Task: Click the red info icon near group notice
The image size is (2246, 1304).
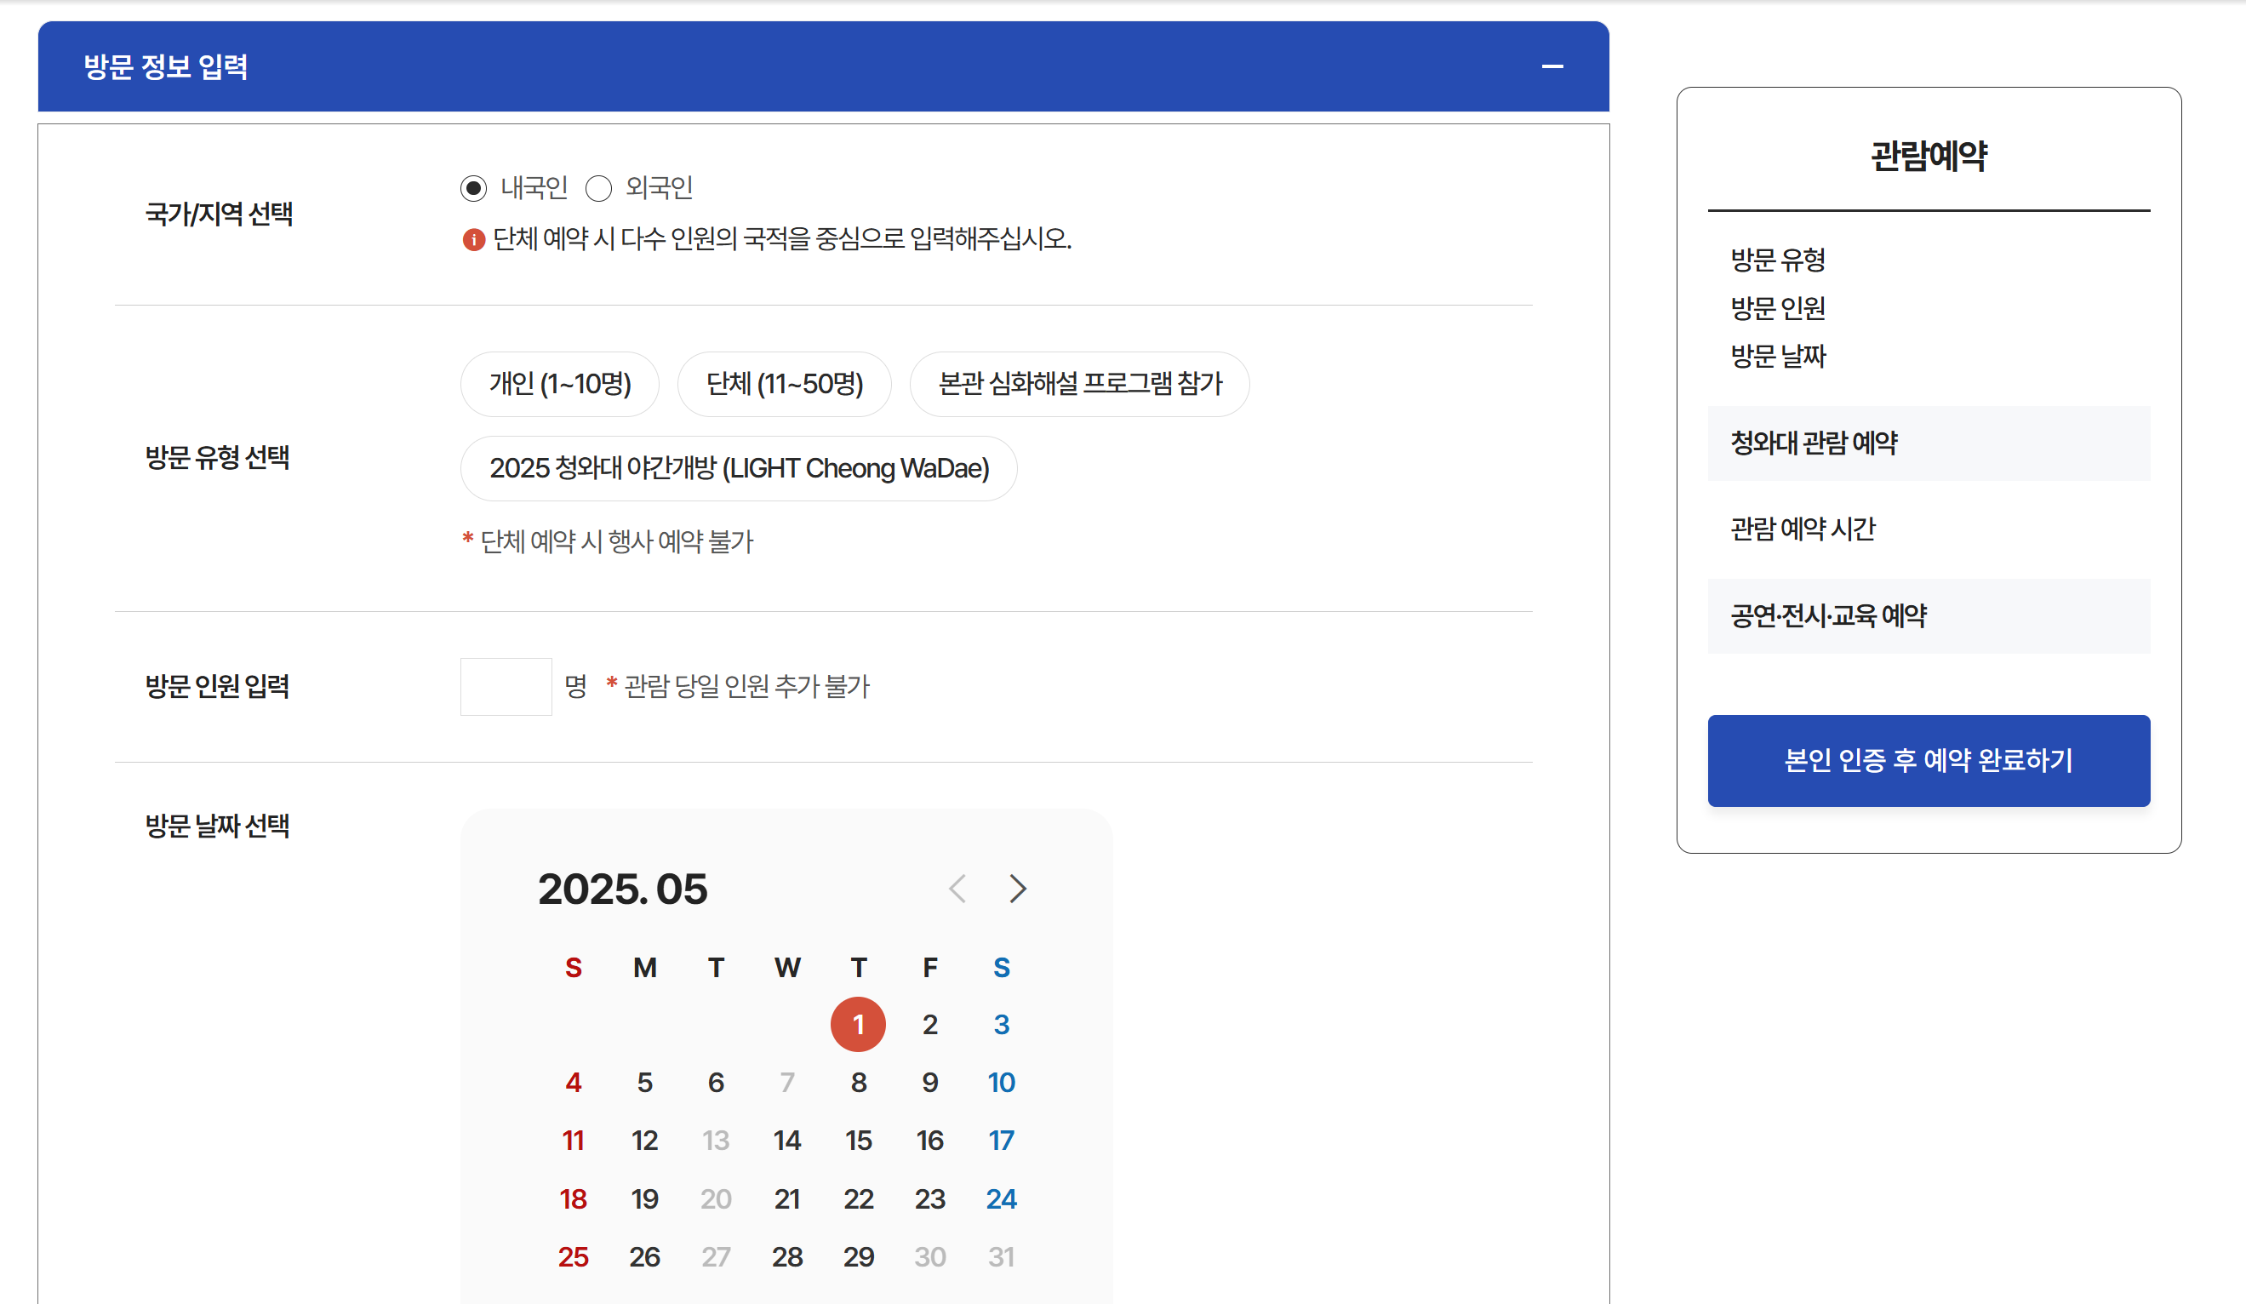Action: coord(473,240)
